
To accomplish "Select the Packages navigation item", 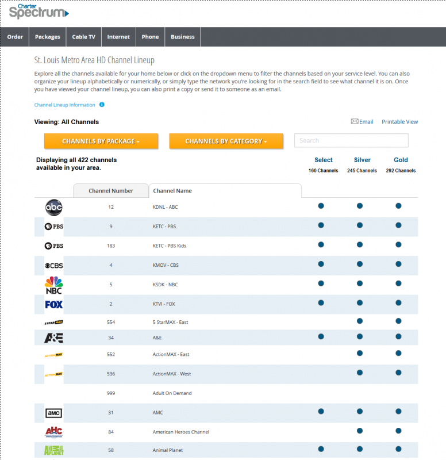I will 47,37.
